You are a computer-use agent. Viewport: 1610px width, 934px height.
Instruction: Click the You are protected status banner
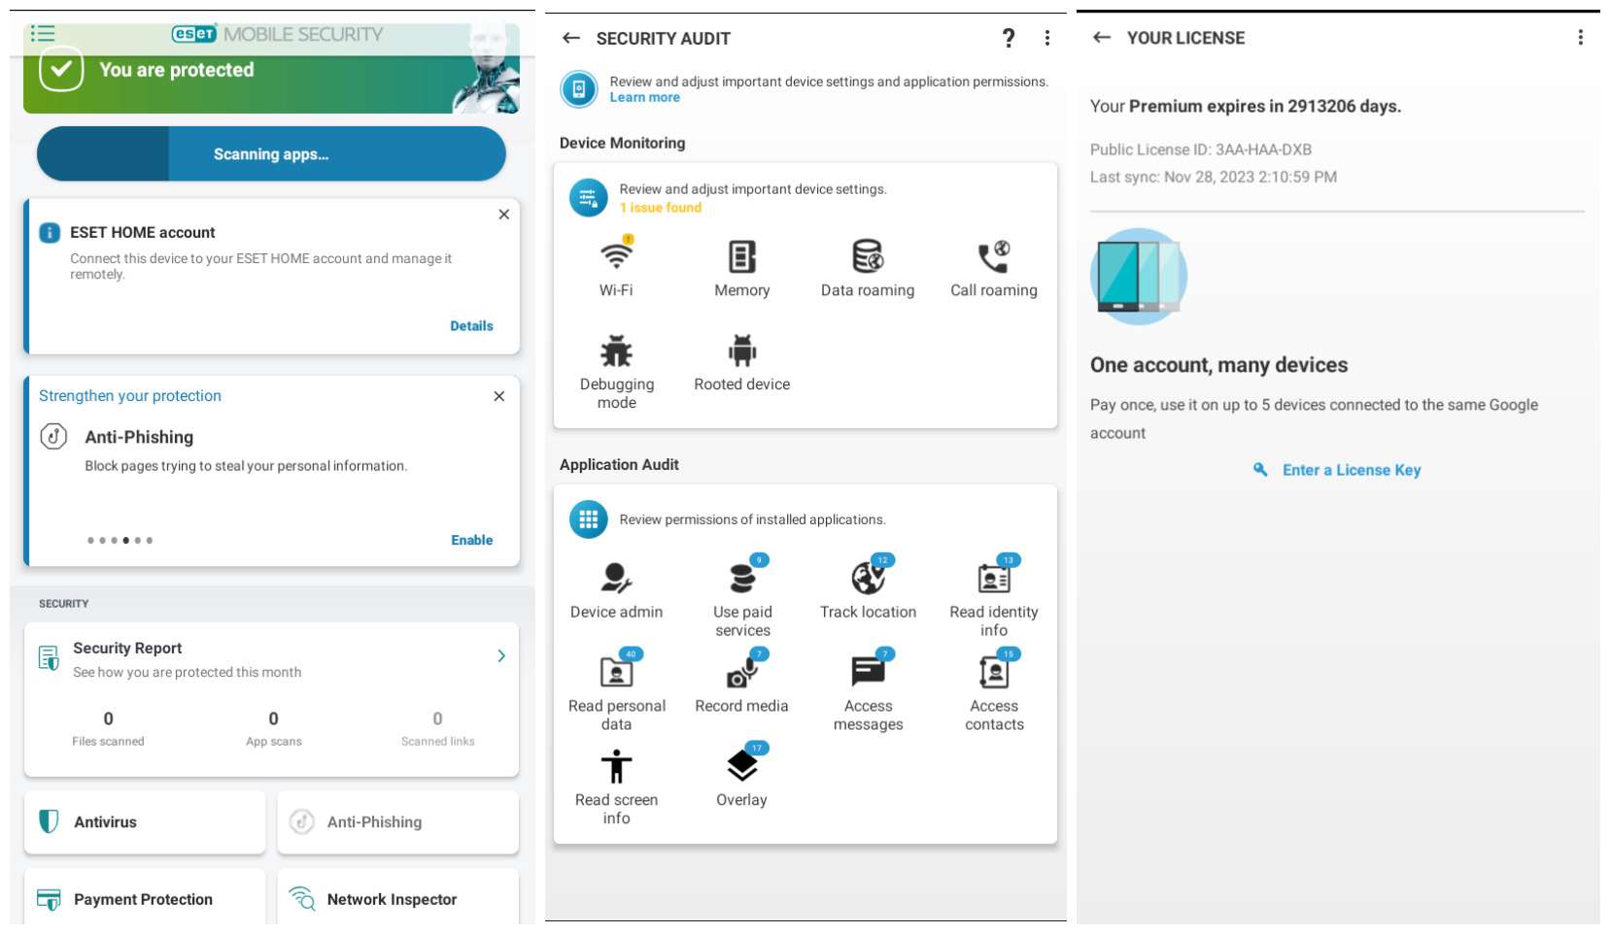point(271,69)
